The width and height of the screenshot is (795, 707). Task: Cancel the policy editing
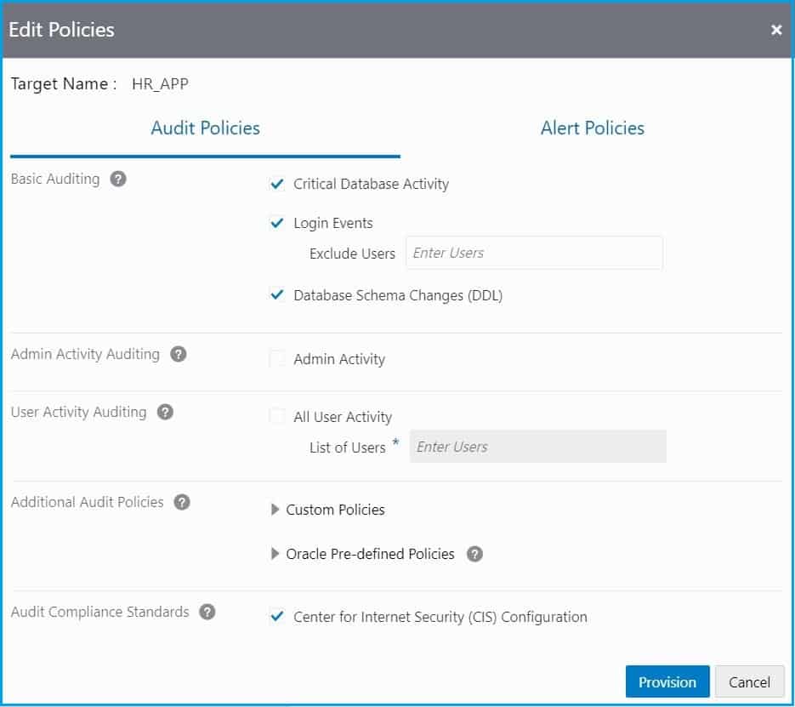click(x=749, y=681)
